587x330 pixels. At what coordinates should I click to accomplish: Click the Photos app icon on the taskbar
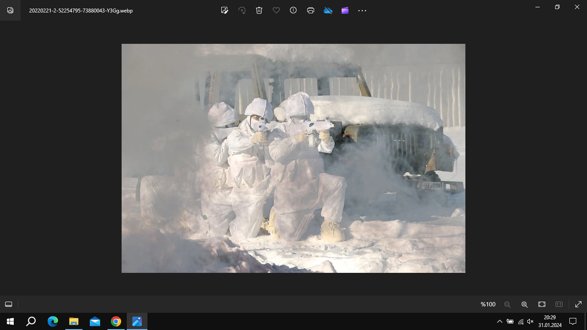tap(137, 321)
